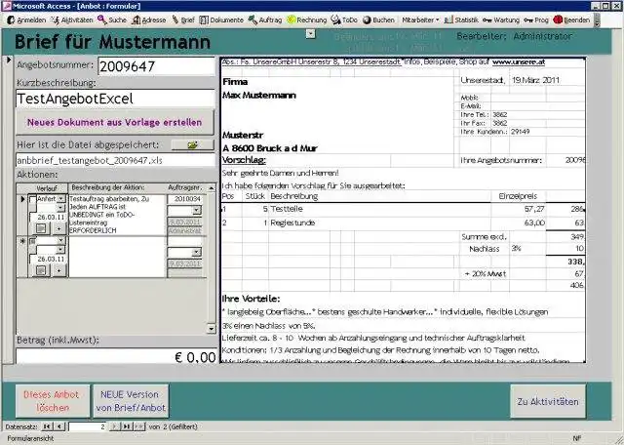This screenshot has width=624, height=445.
Task: Click the record number field
Action: [88, 426]
